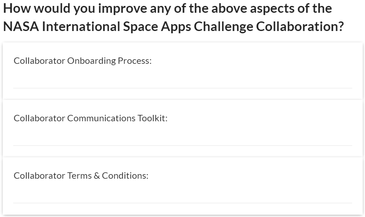The width and height of the screenshot is (365, 217).
Task: Click the Collaborator Onboarding Process answer field
Action: point(183,79)
